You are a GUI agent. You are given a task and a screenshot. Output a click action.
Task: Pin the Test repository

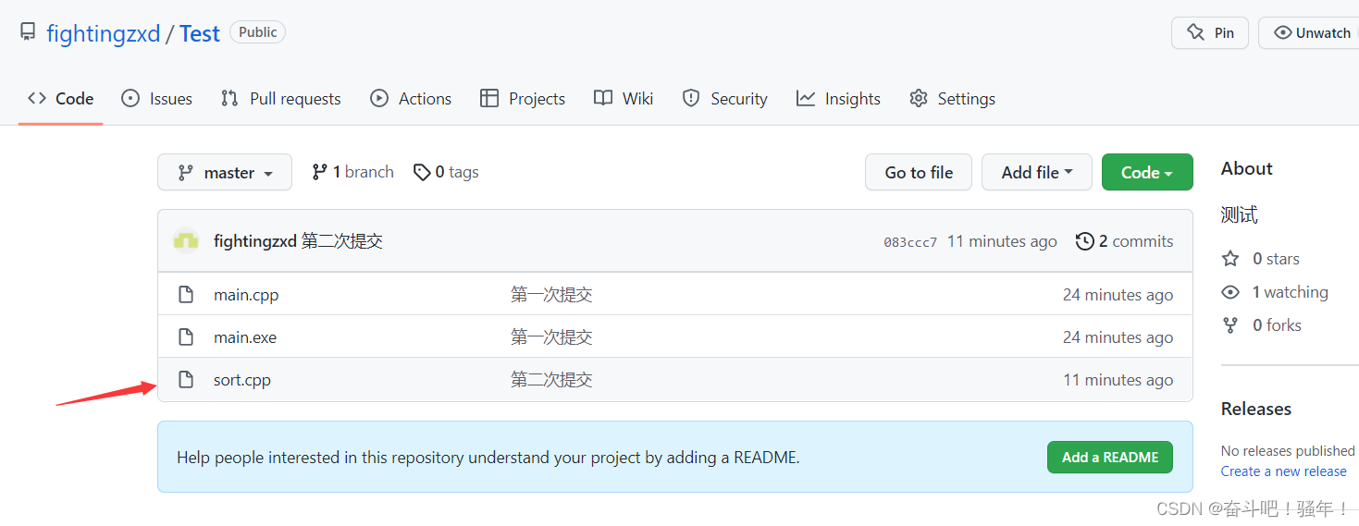pyautogui.click(x=1210, y=33)
